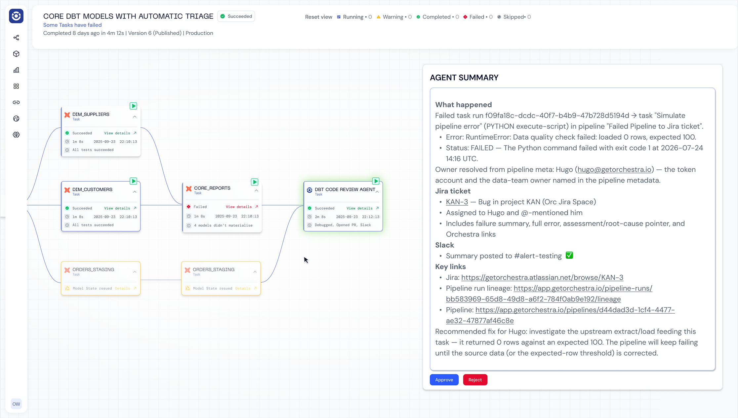Run the DIM_CUSTOMERS task with play button
This screenshot has width=738, height=418.
click(x=133, y=181)
